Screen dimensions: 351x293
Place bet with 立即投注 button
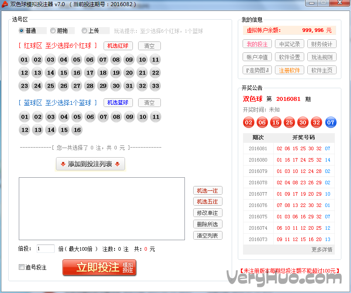(x=99, y=267)
